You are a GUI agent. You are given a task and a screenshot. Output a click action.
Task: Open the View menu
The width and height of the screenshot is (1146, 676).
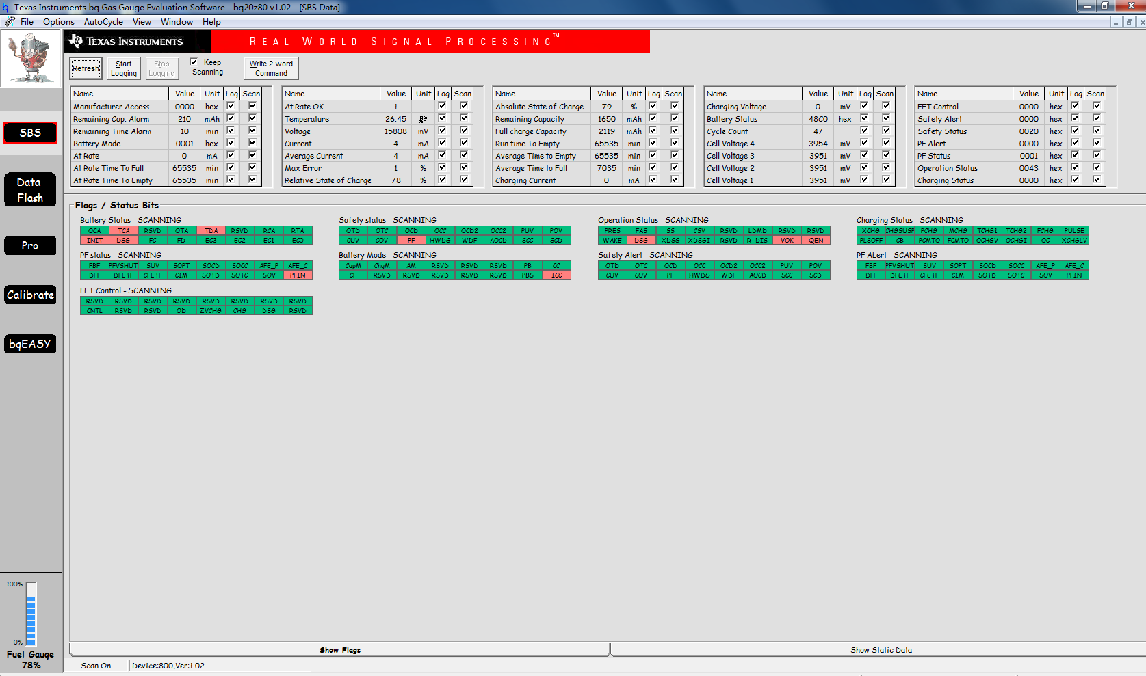point(142,22)
